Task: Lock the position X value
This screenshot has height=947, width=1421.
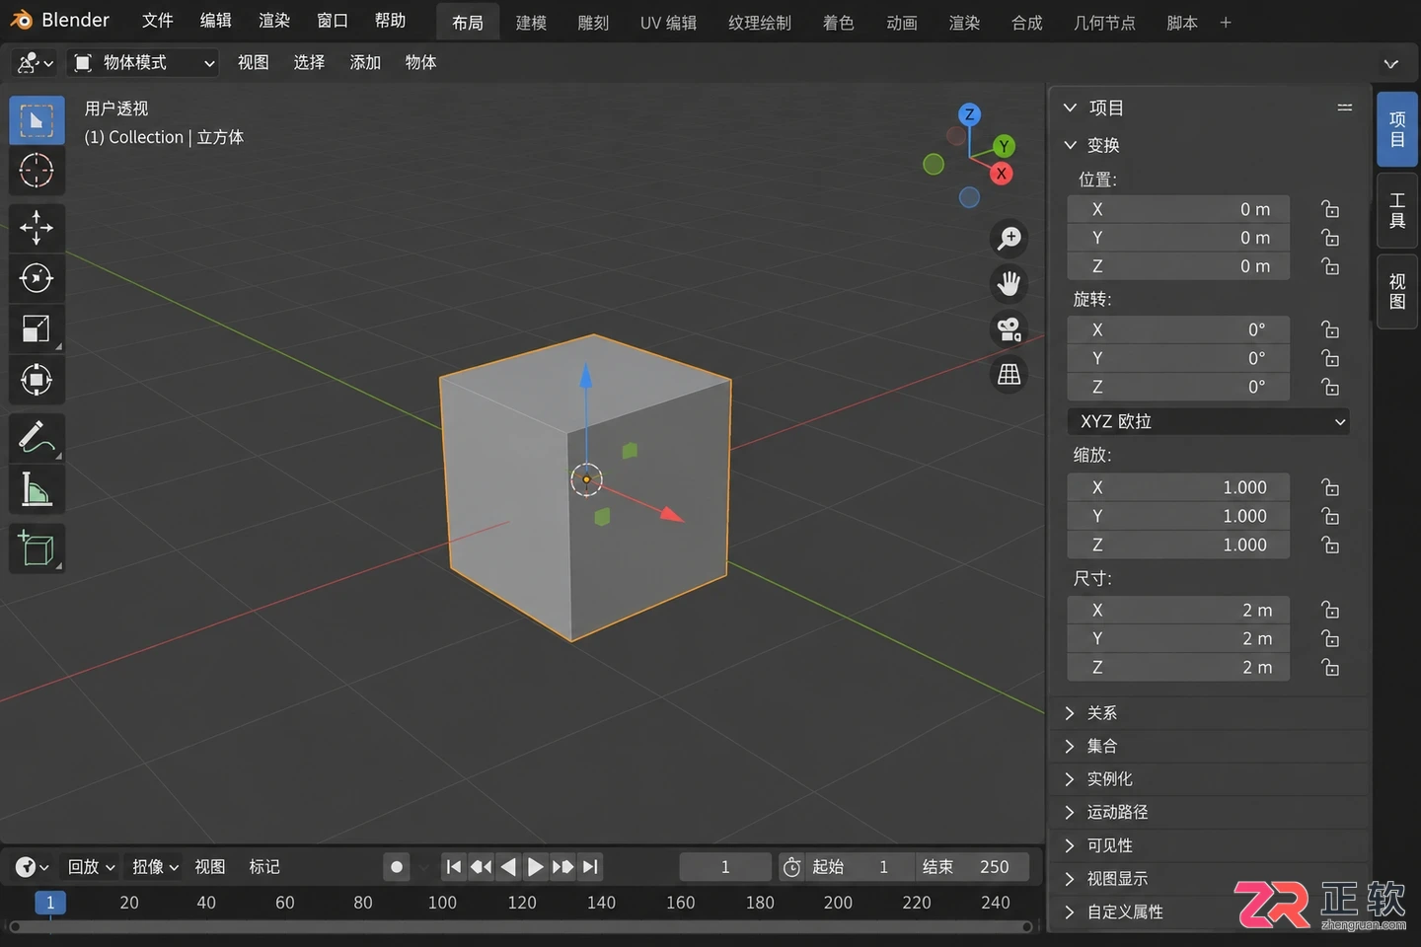Action: click(x=1330, y=209)
